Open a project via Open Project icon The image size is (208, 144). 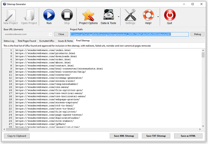[x=29, y=15]
